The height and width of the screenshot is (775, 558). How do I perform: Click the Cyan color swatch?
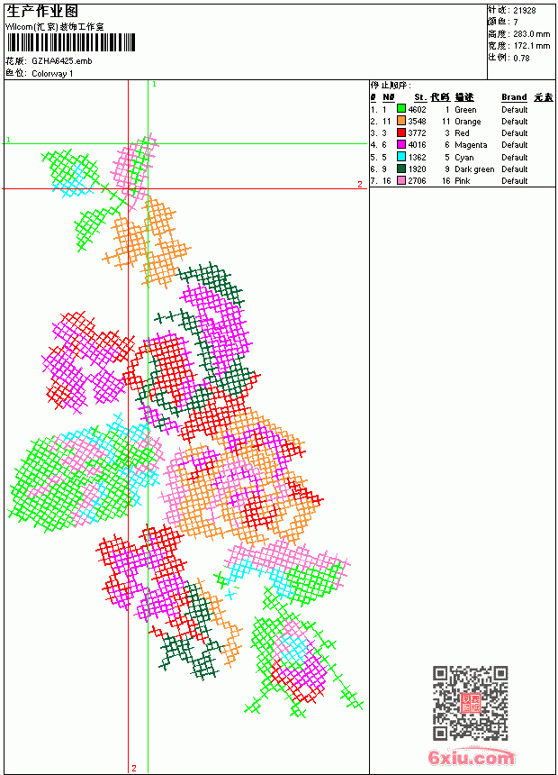click(401, 157)
